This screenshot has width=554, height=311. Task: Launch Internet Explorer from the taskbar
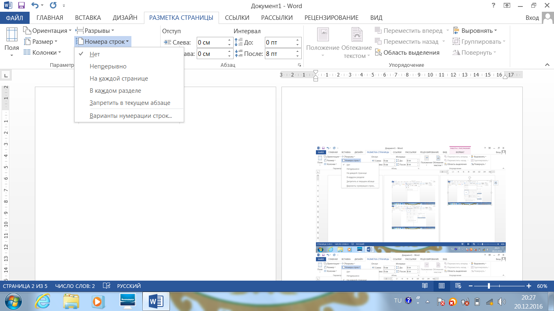[43, 301]
